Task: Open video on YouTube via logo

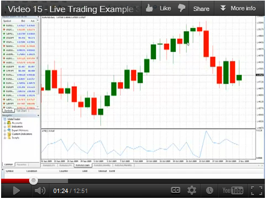Action: pos(232,191)
